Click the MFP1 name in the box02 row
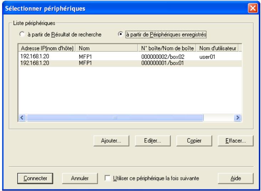 (x=85, y=57)
